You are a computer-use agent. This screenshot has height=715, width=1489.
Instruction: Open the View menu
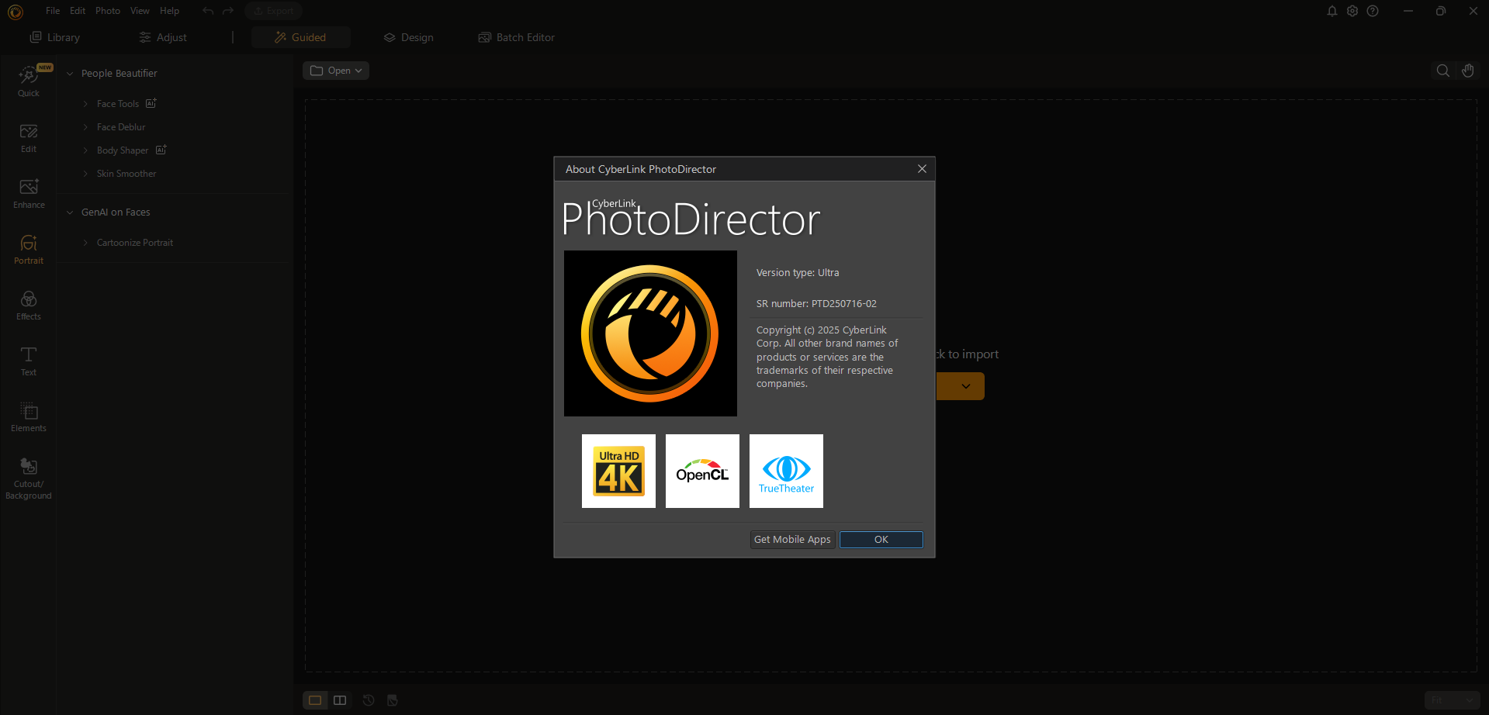(140, 11)
